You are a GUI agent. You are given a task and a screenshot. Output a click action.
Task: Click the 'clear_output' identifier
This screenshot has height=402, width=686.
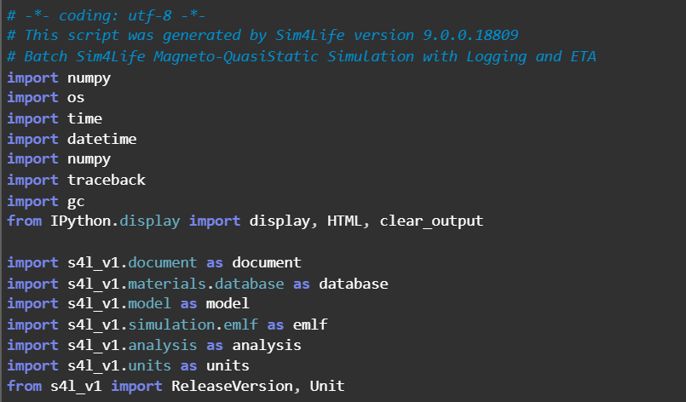pos(431,221)
